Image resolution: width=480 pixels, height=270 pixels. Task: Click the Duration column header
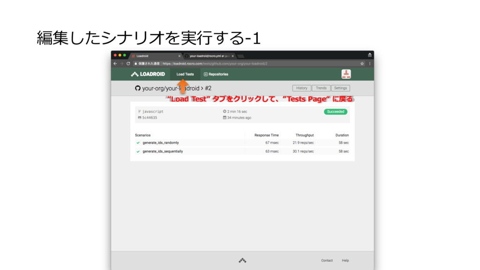coord(342,135)
